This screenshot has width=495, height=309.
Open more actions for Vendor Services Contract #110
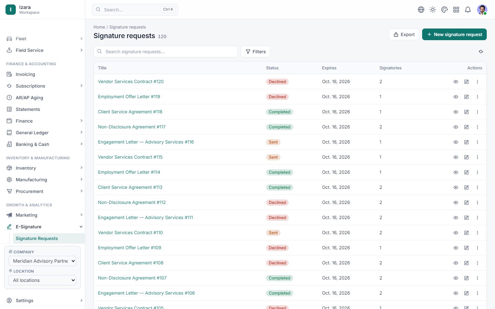click(477, 233)
